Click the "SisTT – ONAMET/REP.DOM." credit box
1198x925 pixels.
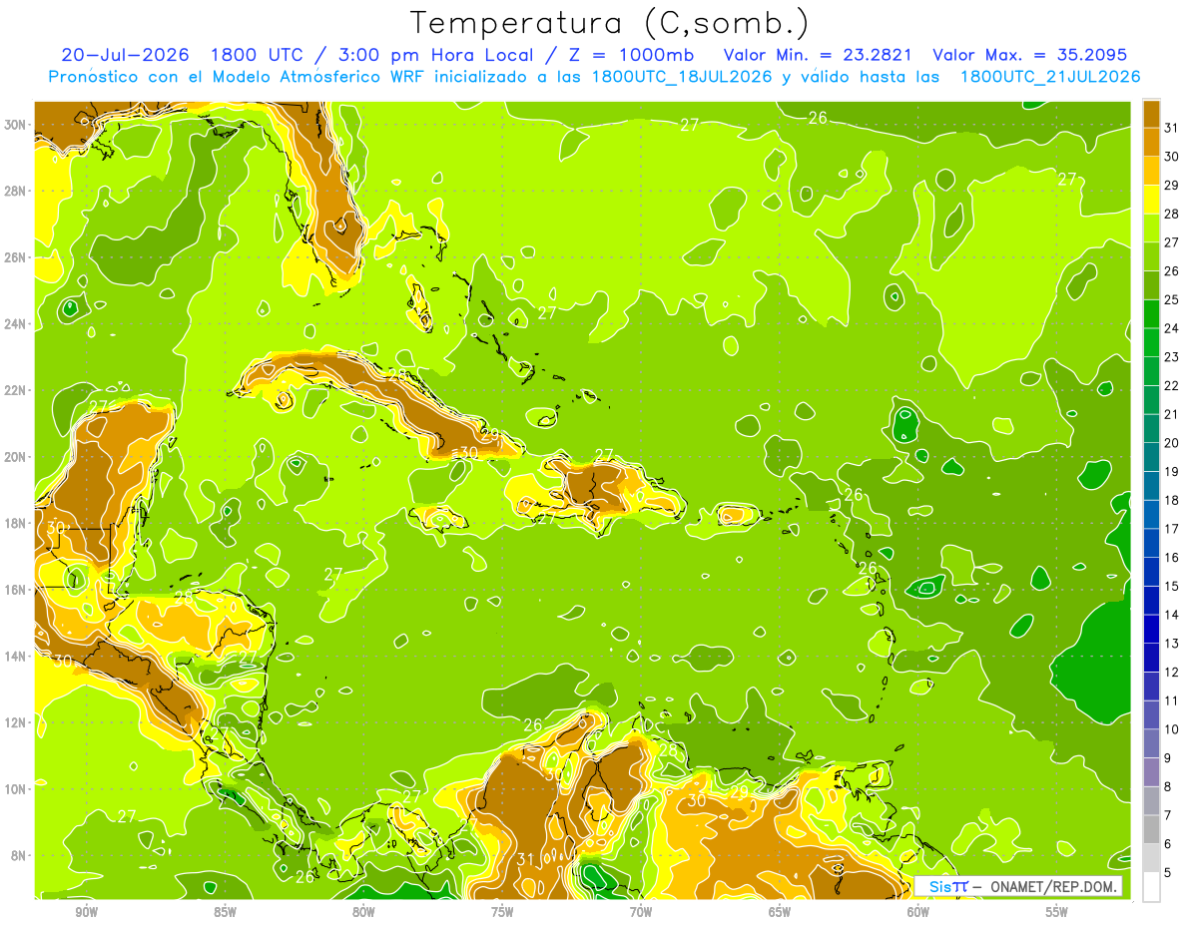pyautogui.click(x=1016, y=886)
